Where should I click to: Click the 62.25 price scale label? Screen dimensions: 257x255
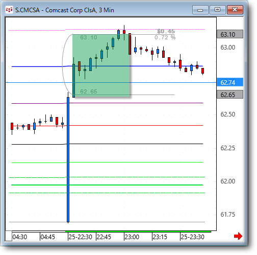[228, 148]
